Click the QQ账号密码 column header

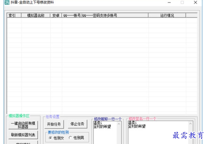(x=105, y=15)
